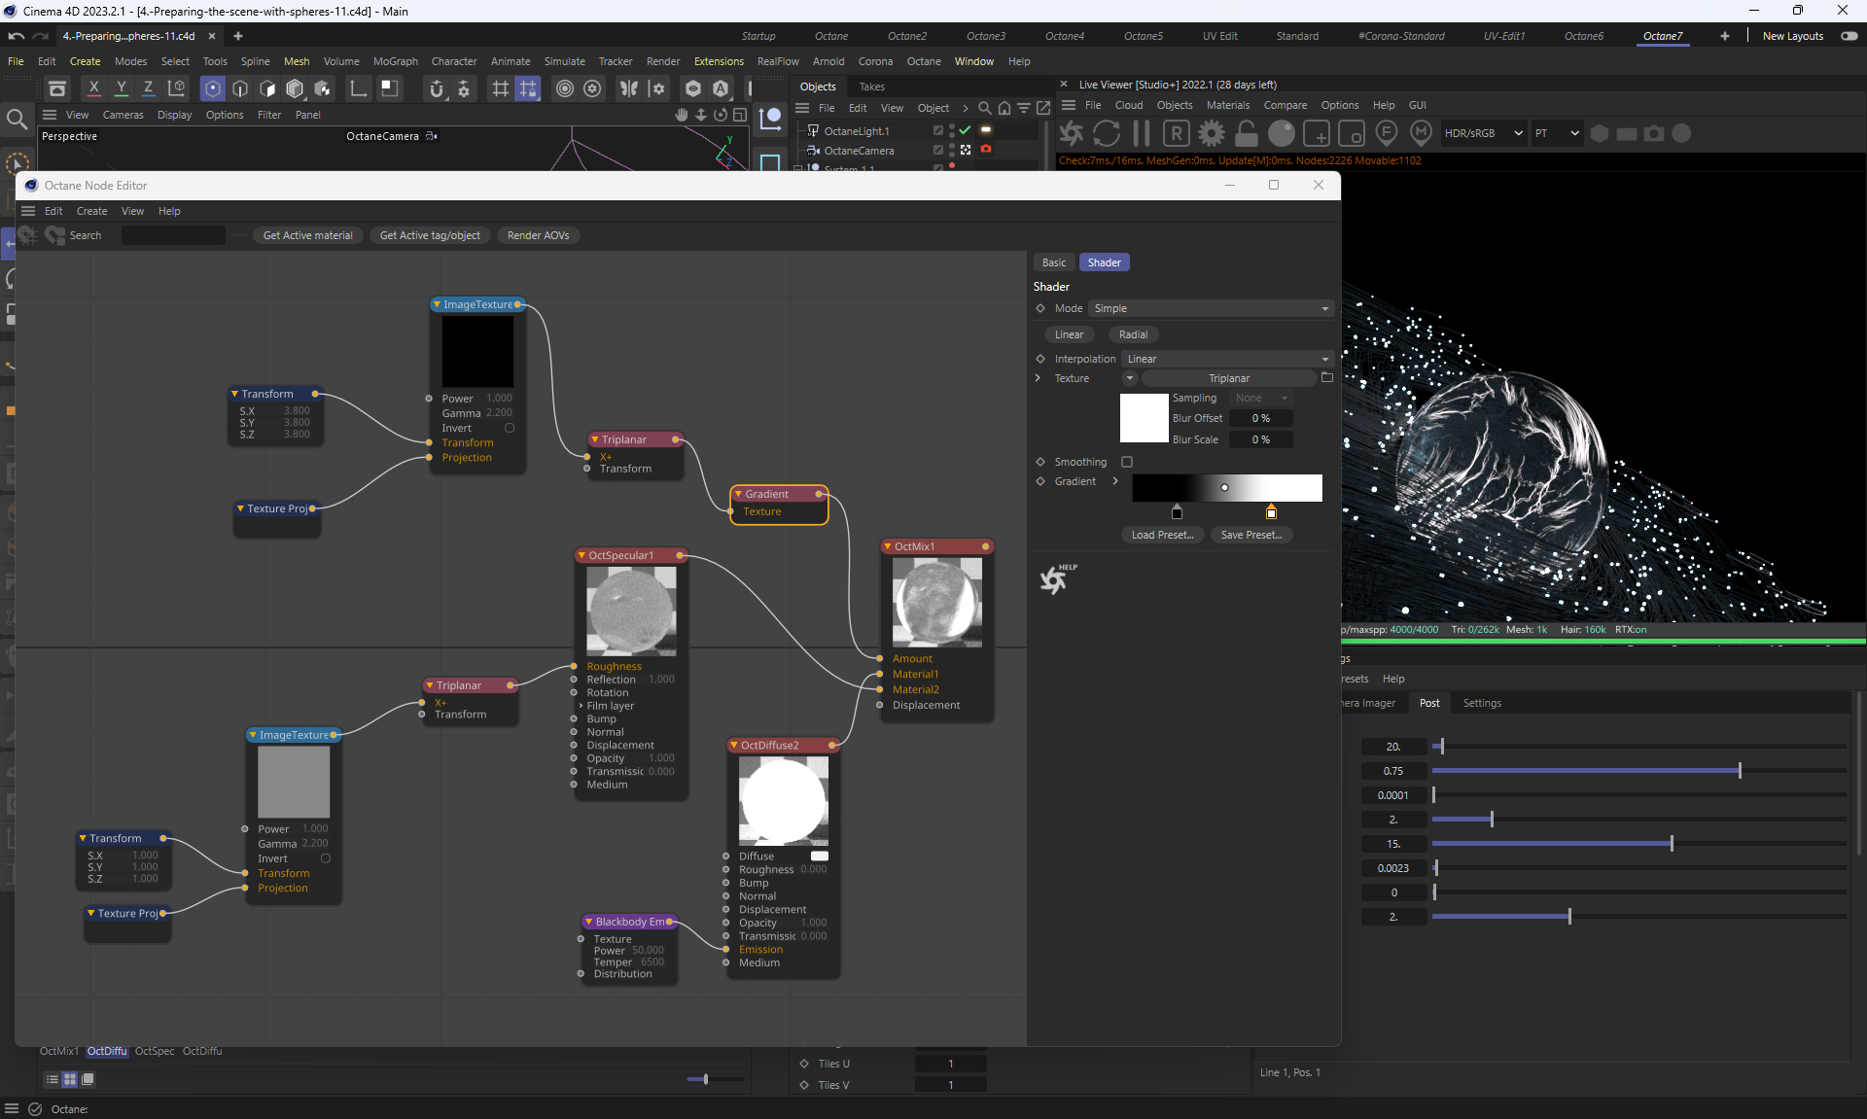Click the Get Active material button
This screenshot has width=1867, height=1119.
pos(307,235)
